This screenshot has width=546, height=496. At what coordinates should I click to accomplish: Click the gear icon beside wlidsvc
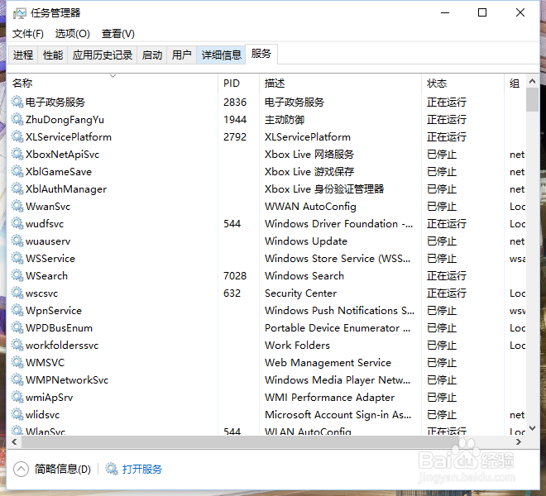point(17,414)
